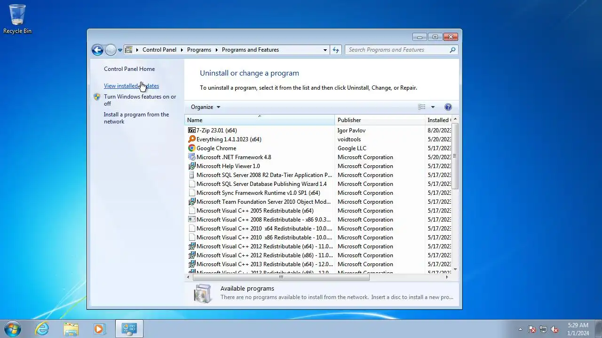Click the Visual C++ 2010 x64 icon
Viewport: 602px width, 338px height.
(191, 228)
